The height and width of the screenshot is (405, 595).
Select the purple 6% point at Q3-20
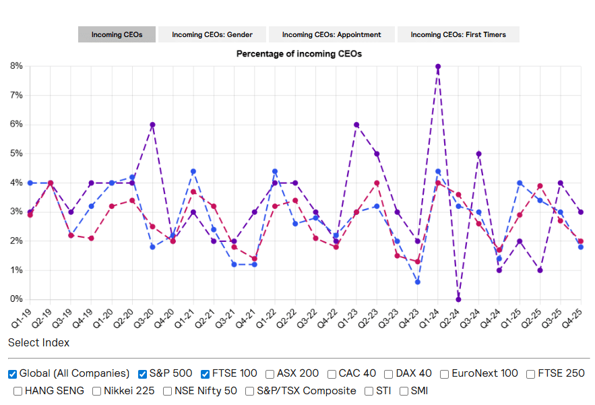[x=152, y=125]
